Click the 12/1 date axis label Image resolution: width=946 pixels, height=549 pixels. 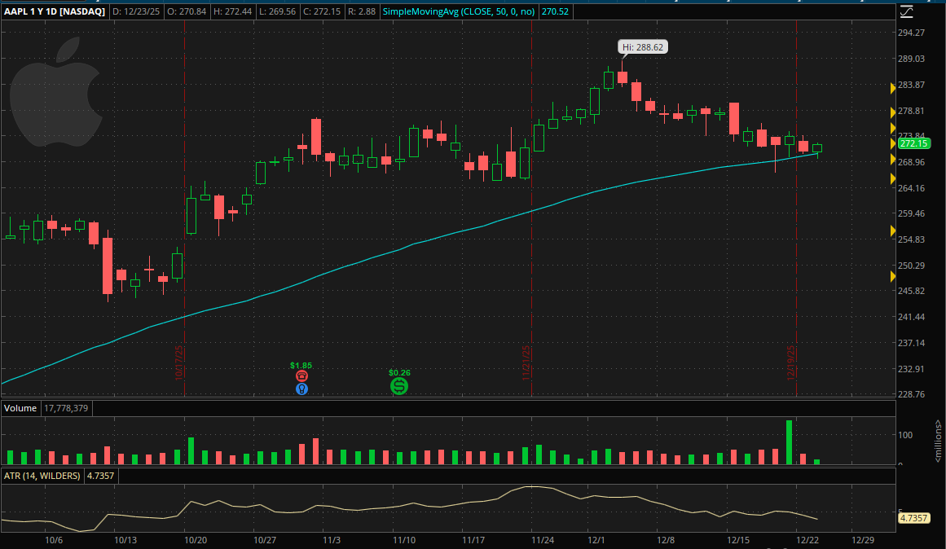596,540
